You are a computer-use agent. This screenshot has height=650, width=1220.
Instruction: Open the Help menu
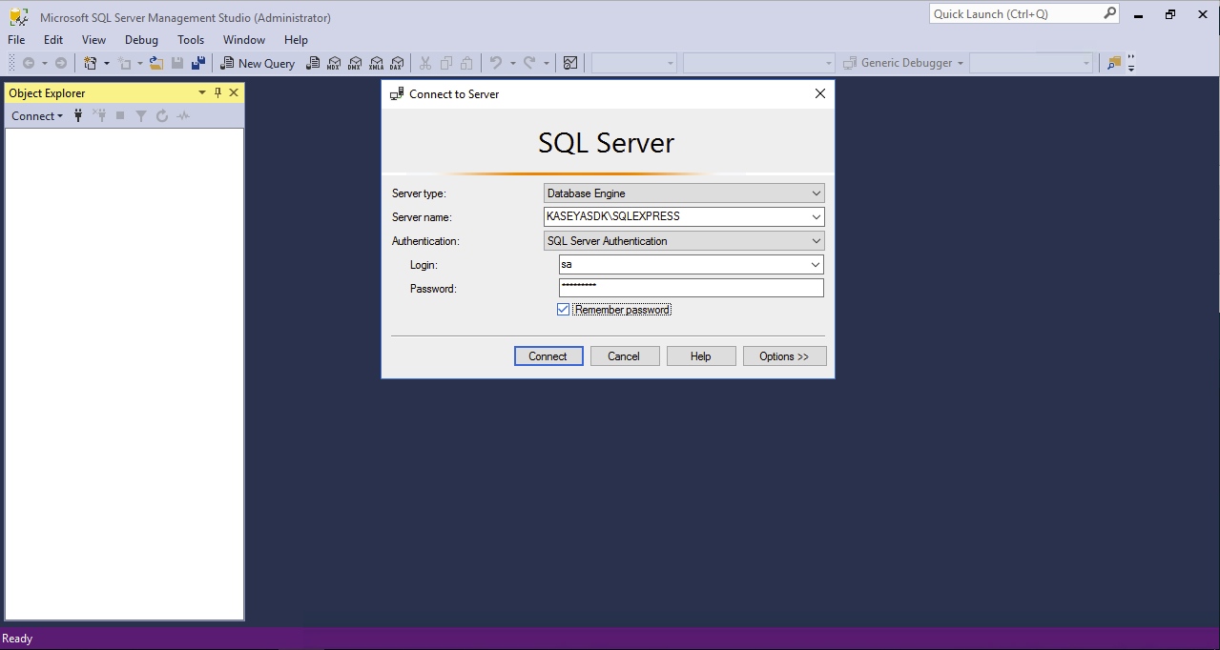(297, 40)
